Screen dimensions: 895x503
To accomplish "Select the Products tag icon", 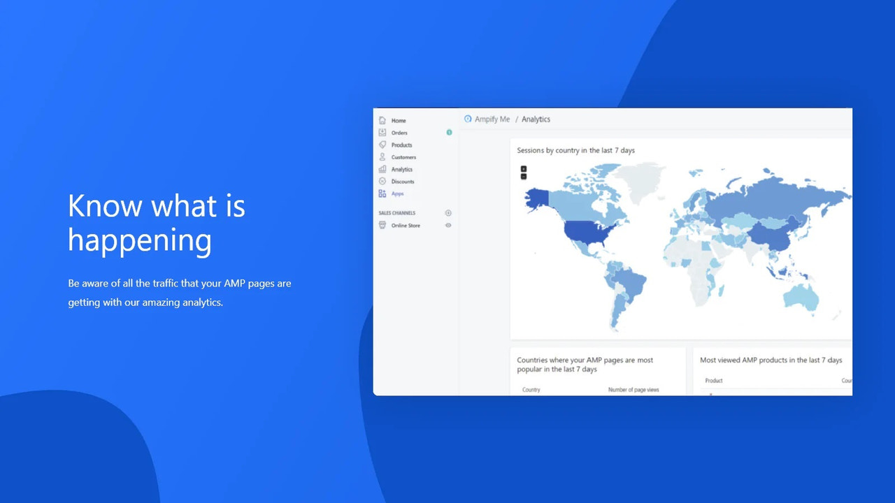I will pos(382,145).
